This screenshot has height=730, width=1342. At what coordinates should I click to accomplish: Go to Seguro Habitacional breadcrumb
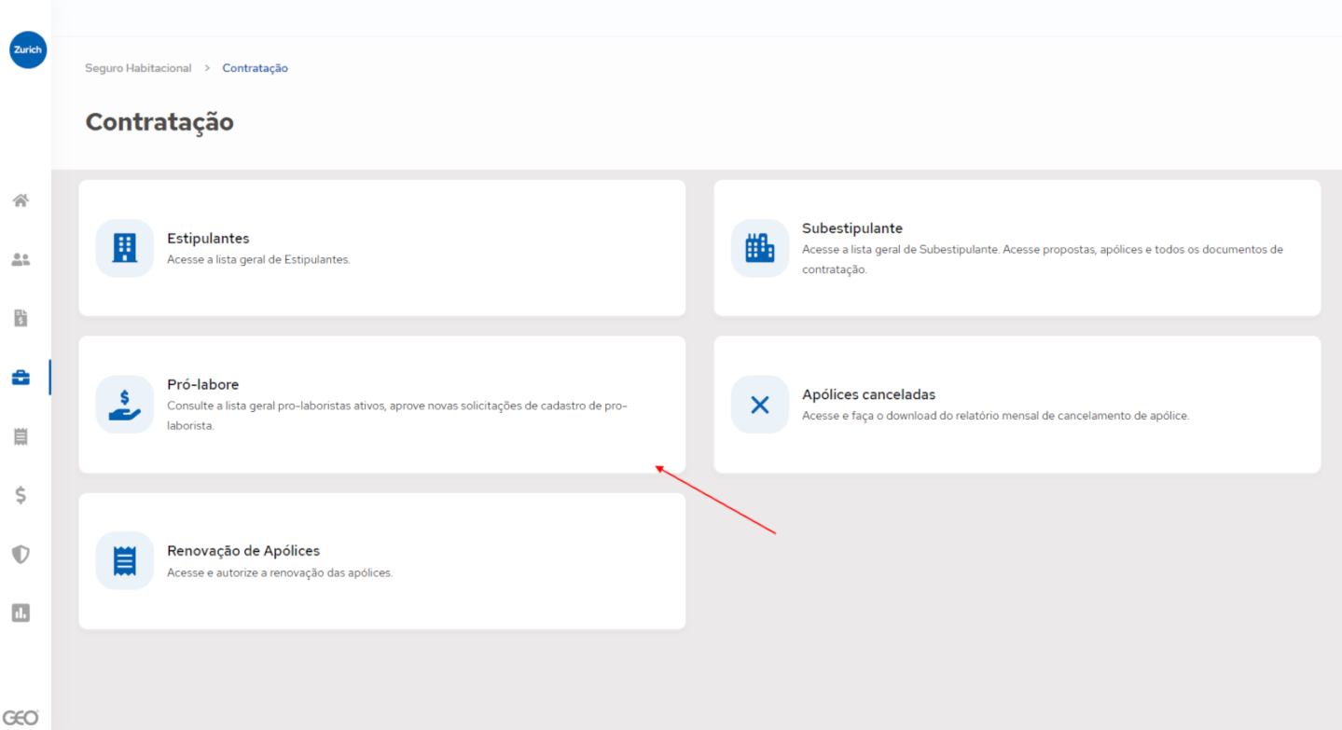click(138, 68)
